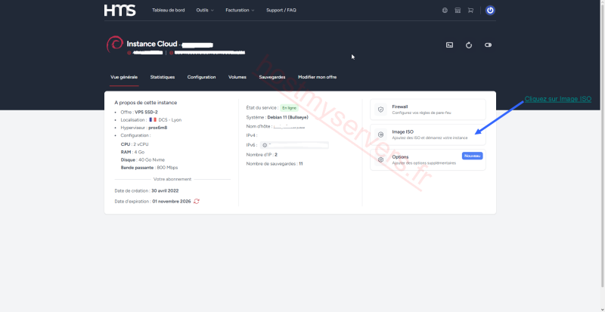Screen dimensions: 605x312
Task: Click the VPS SSD-2 offer text
Action: (x=146, y=113)
